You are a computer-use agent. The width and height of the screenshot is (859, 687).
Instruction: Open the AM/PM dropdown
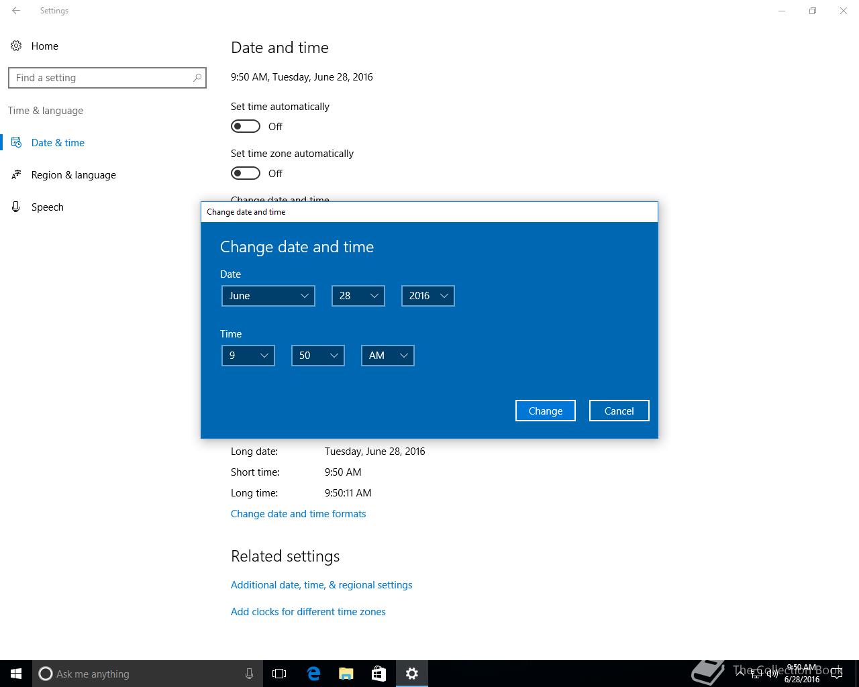coord(388,356)
